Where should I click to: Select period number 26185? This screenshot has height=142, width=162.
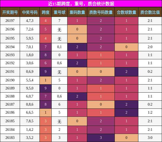pos(10,121)
